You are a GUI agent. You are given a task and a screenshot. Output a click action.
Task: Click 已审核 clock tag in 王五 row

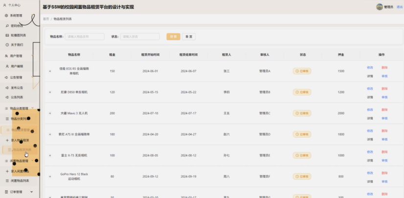(x=302, y=113)
